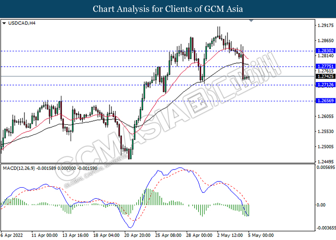This screenshot has height=240, width=336.
Task: Select the 1.28302 price level label
Action: pos(325,50)
